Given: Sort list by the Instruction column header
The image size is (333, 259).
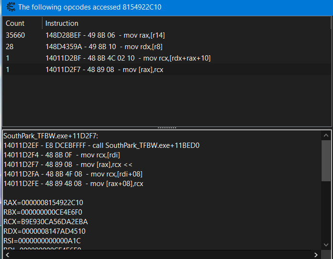Looking at the screenshot, I should pyautogui.click(x=62, y=23).
